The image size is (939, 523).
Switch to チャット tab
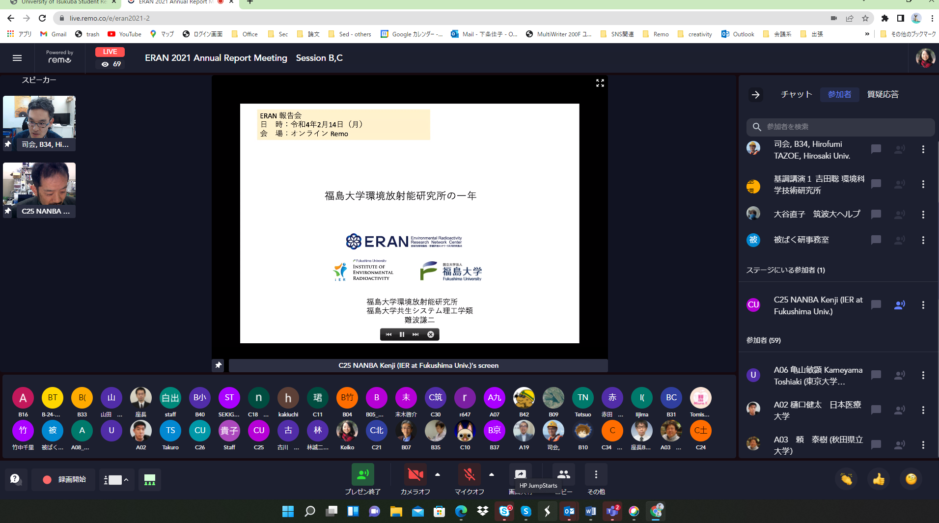pos(796,94)
